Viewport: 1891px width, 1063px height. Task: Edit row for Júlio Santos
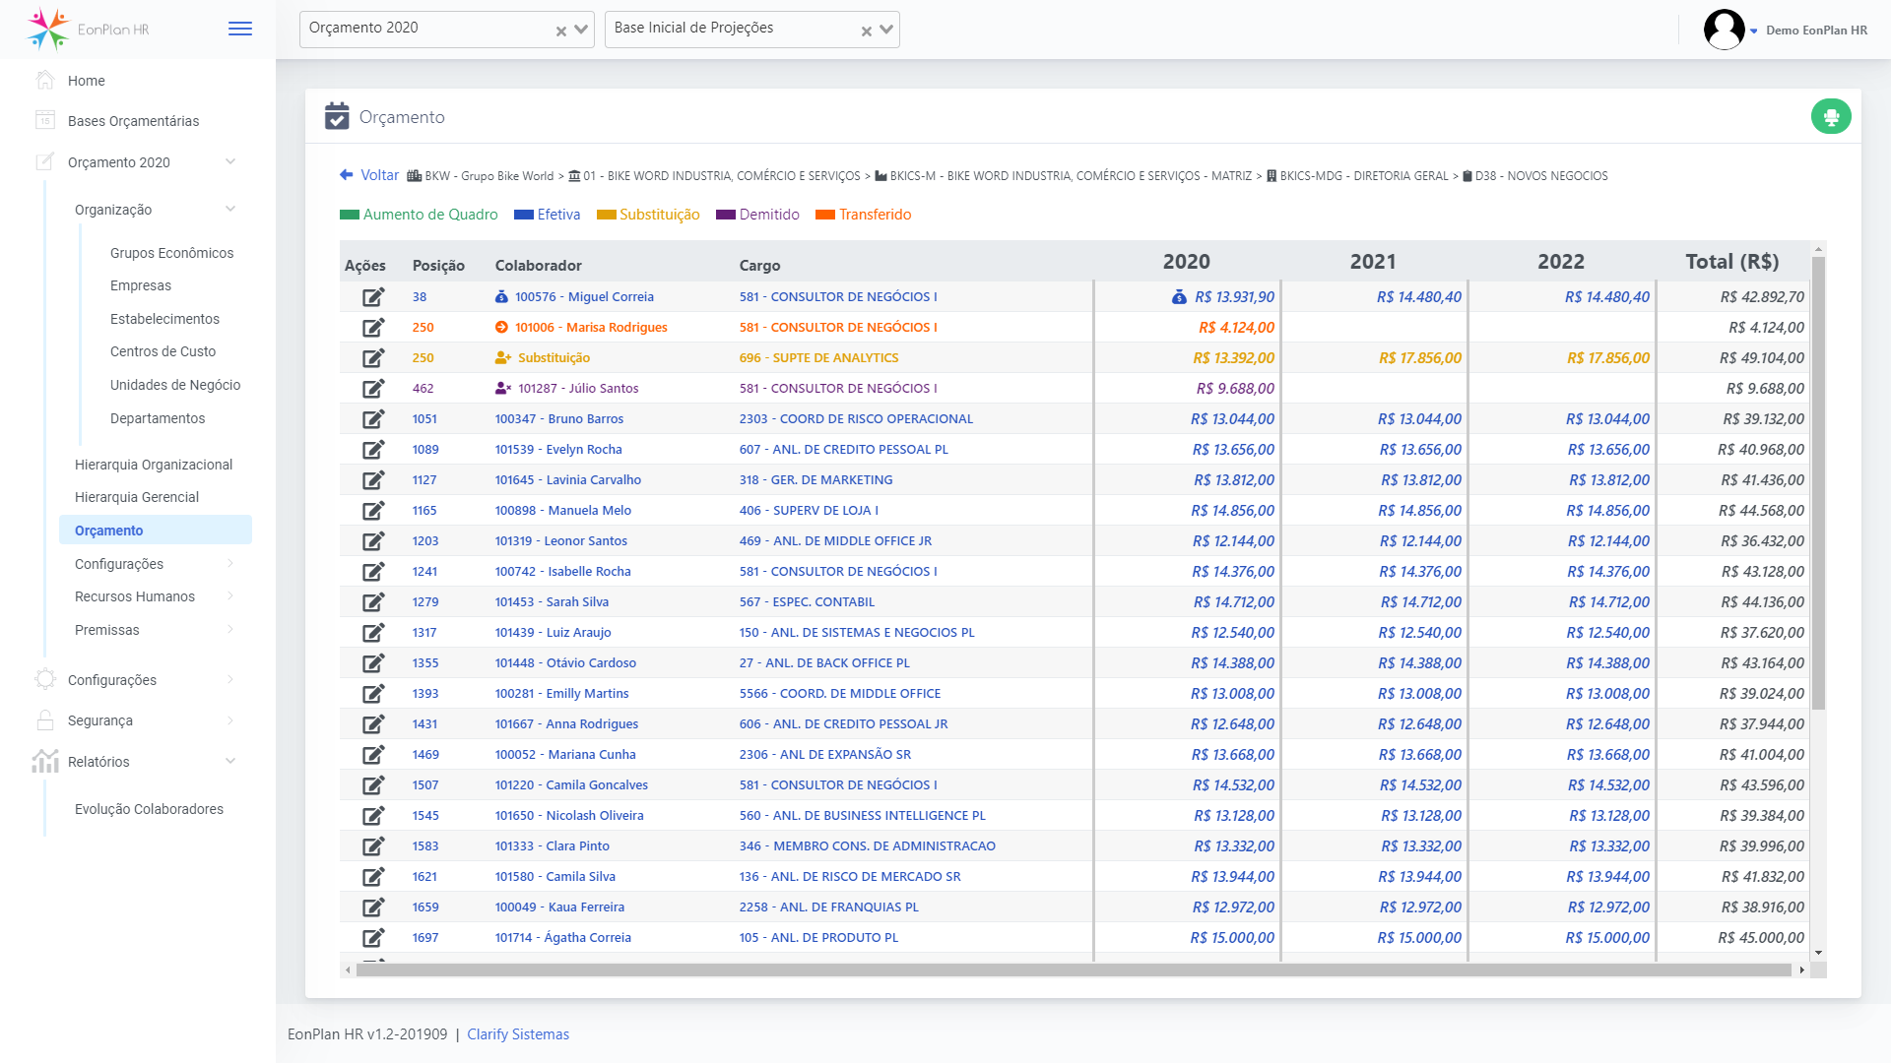tap(373, 389)
